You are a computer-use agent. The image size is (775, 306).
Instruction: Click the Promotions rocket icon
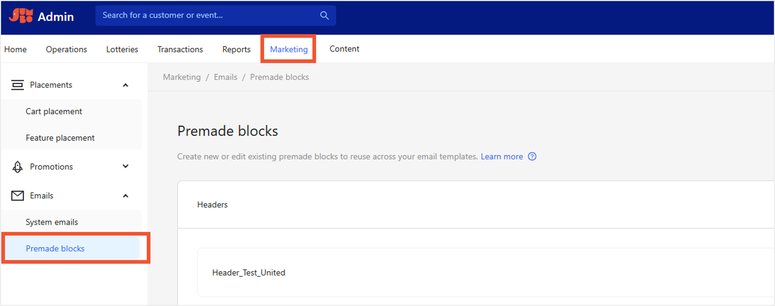pyautogui.click(x=17, y=167)
